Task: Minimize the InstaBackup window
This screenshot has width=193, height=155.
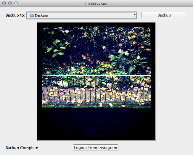Action: [x=10, y=3]
